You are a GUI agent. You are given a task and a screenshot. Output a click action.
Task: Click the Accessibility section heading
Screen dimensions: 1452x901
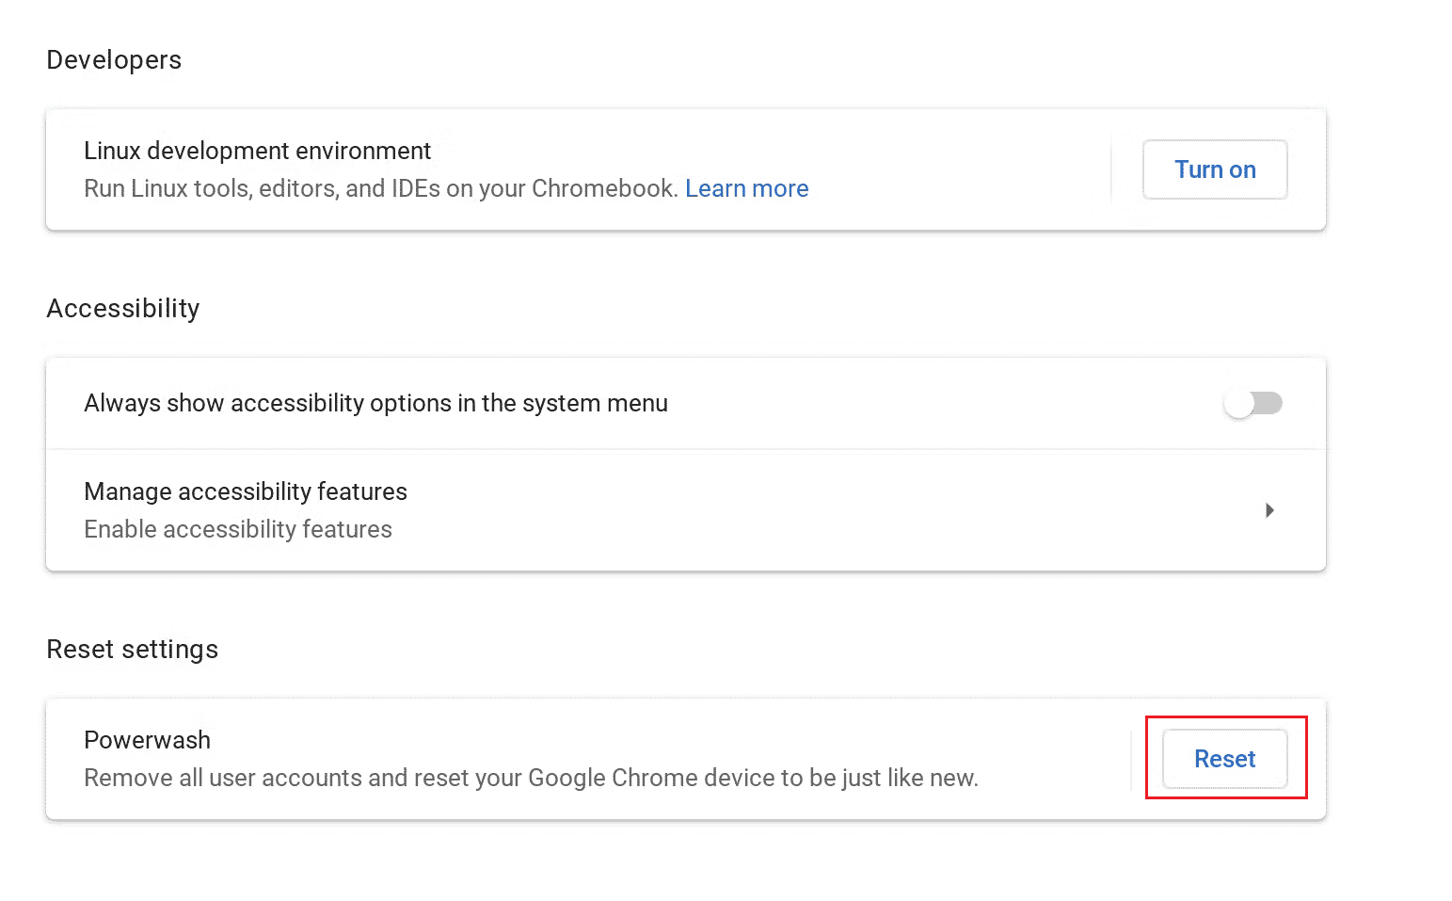123,309
